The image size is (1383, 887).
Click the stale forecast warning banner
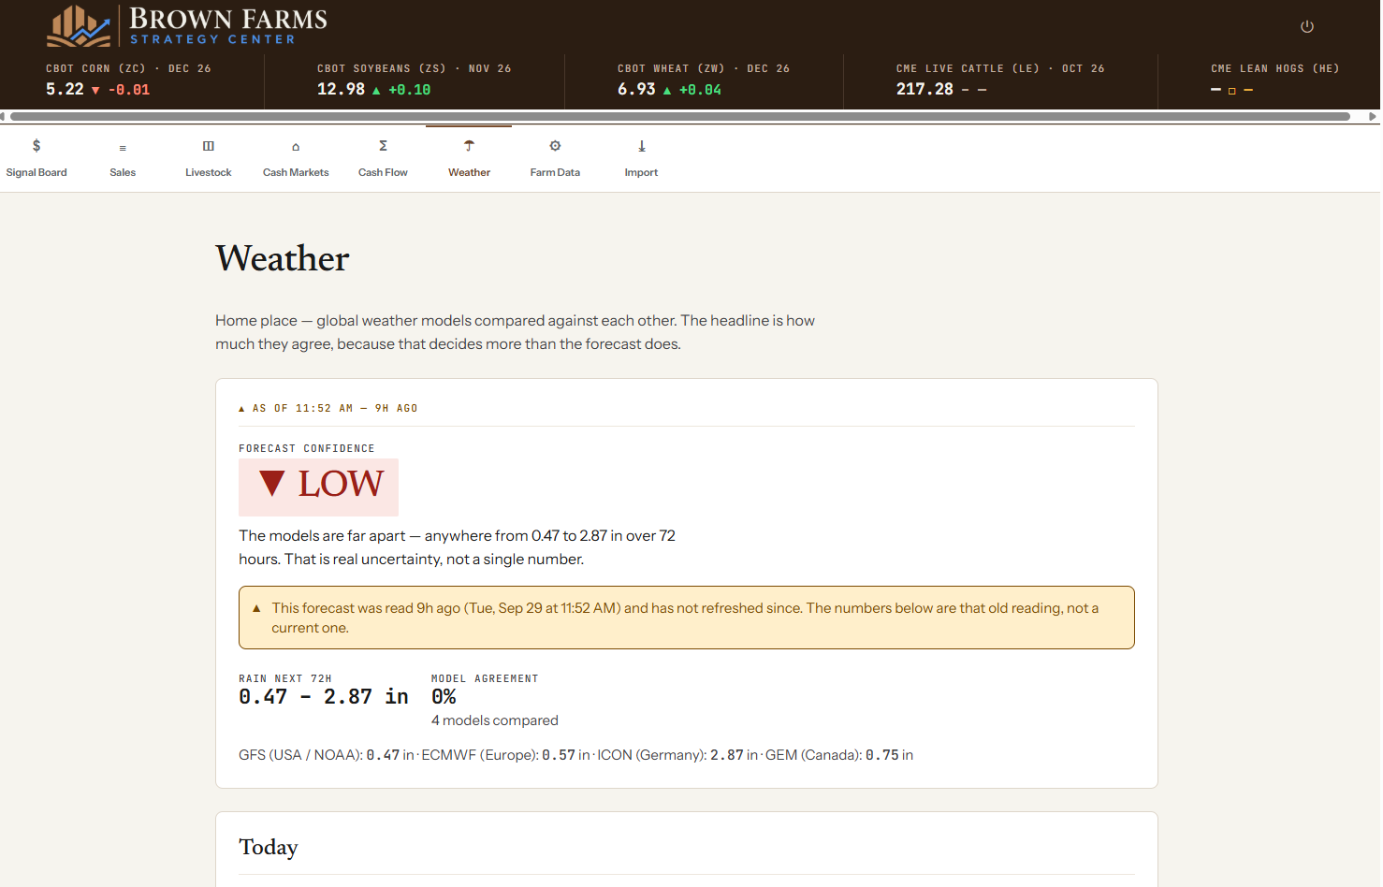click(x=686, y=618)
